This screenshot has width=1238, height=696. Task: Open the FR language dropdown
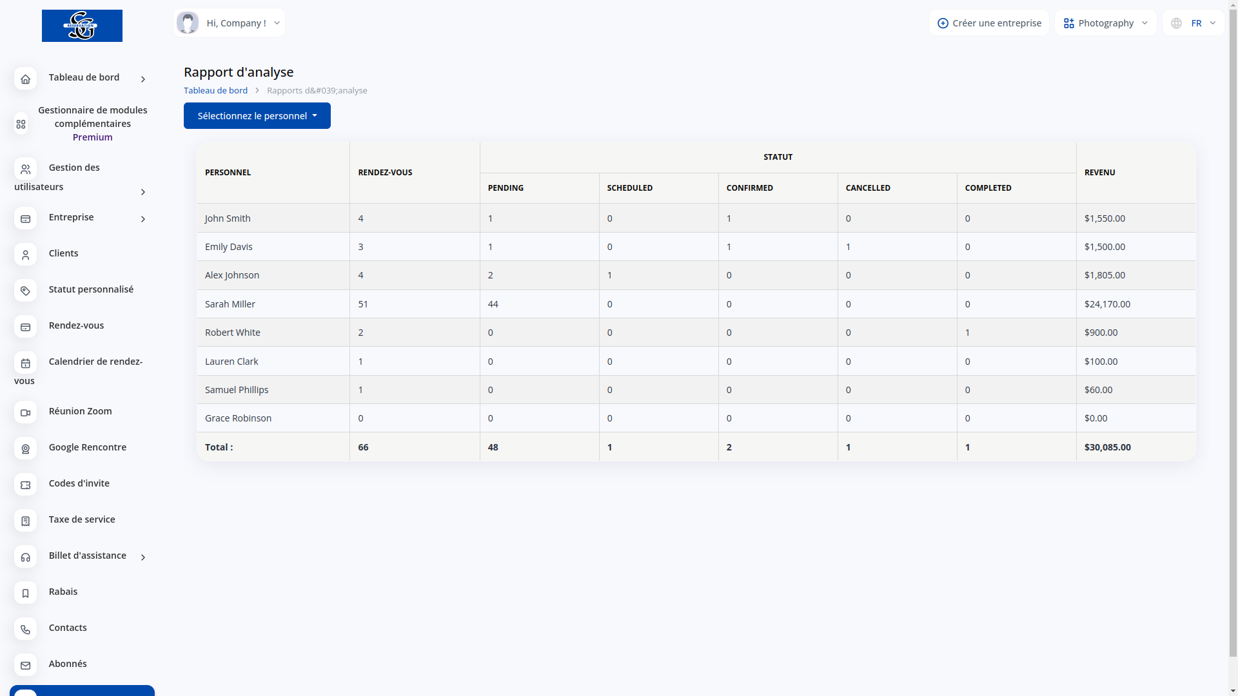pyautogui.click(x=1194, y=23)
